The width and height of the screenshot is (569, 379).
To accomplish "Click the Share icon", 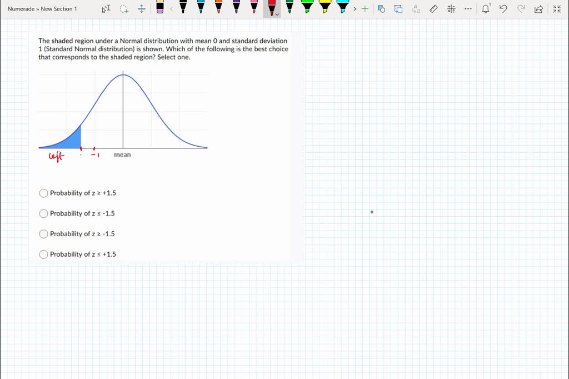I will click(538, 9).
